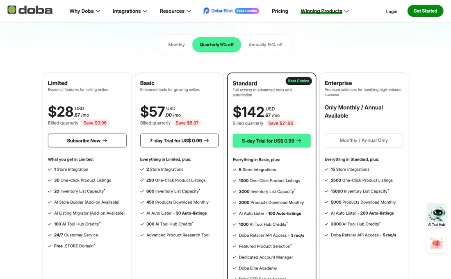Click 'Featured Product Selection' feature

click(x=265, y=246)
